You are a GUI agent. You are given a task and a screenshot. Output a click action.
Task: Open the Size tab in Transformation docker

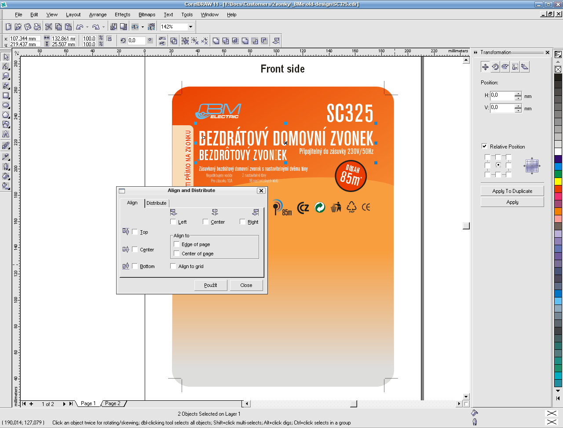515,67
